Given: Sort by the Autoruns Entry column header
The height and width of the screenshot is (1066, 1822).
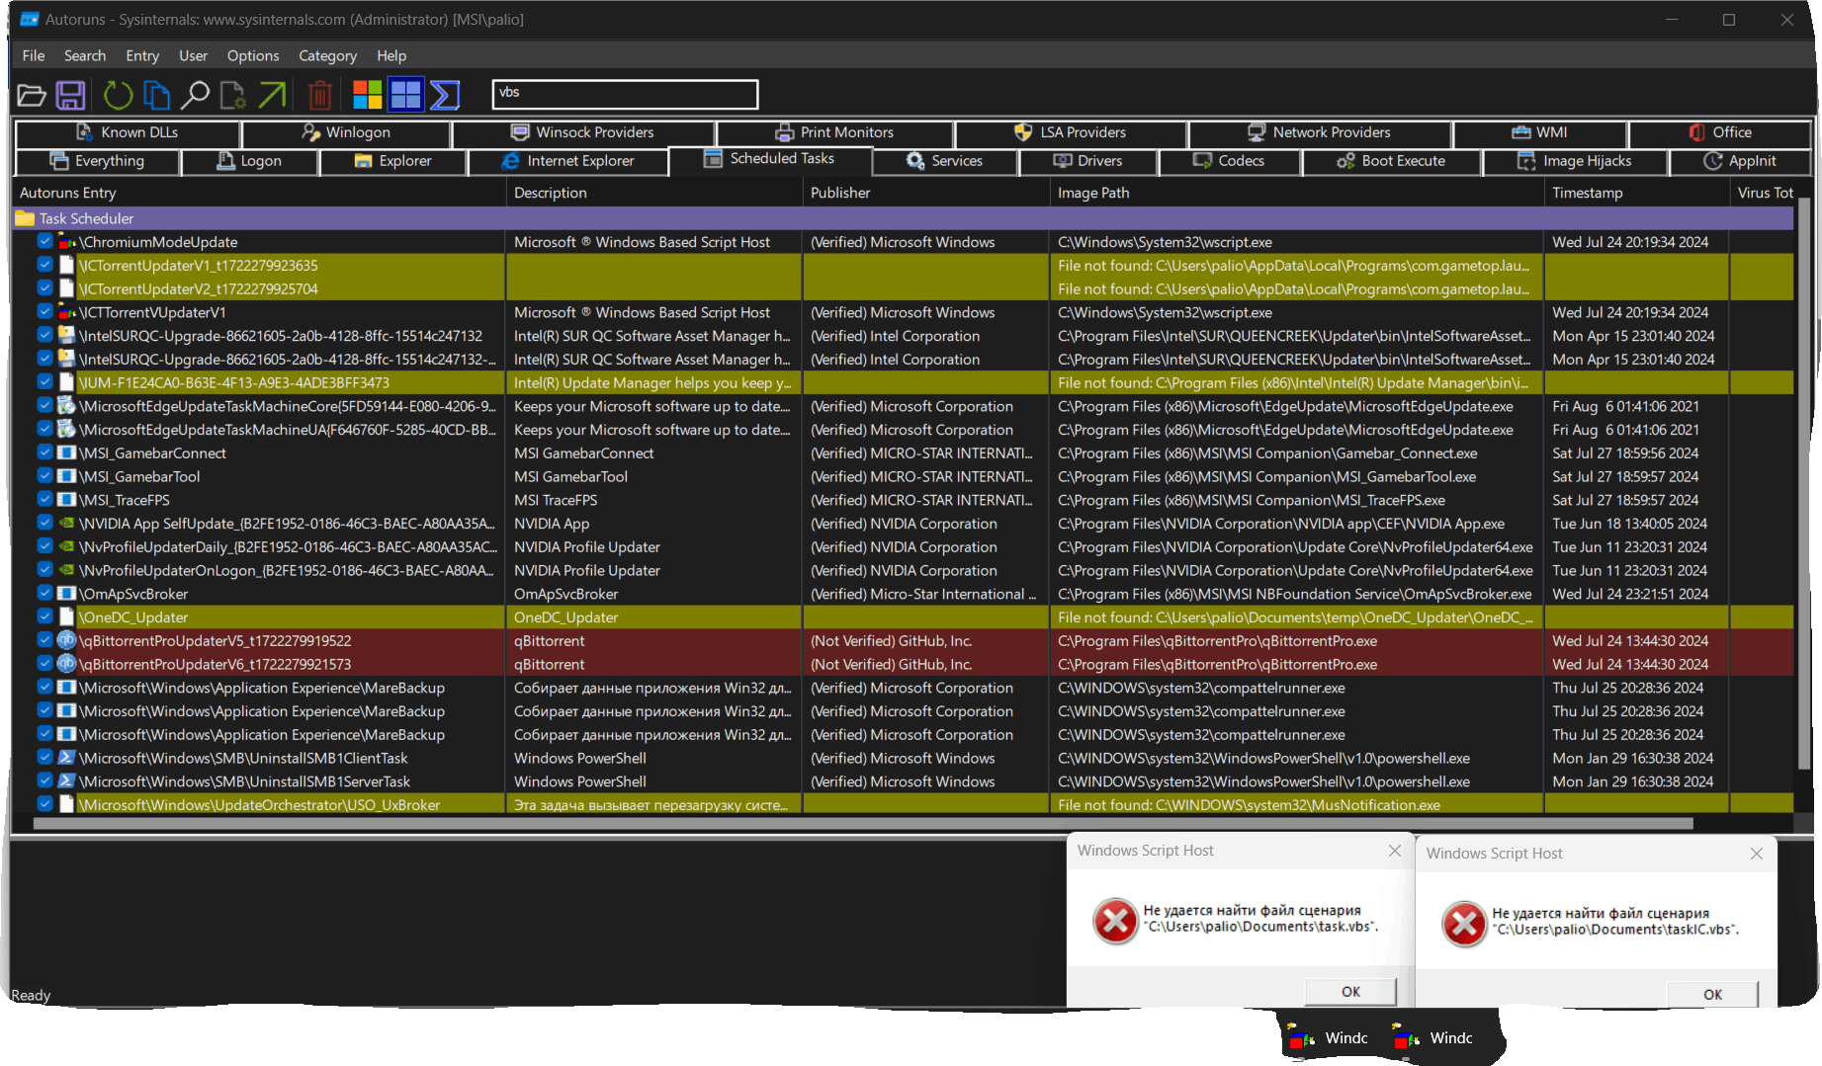Looking at the screenshot, I should click(x=259, y=193).
